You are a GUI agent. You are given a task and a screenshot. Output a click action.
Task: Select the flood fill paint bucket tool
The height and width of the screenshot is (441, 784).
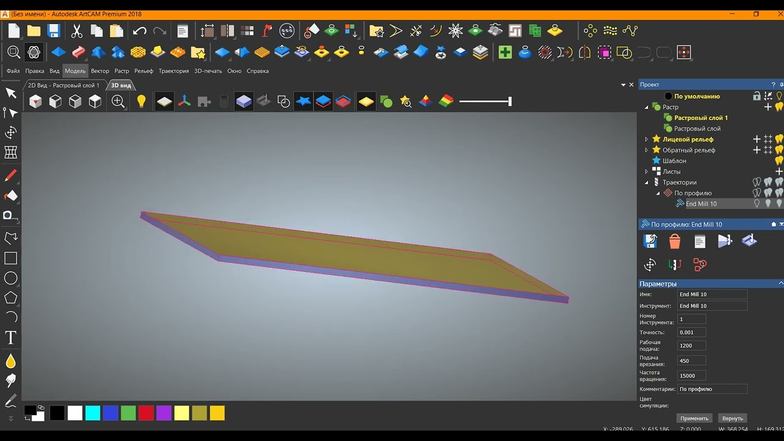10,196
